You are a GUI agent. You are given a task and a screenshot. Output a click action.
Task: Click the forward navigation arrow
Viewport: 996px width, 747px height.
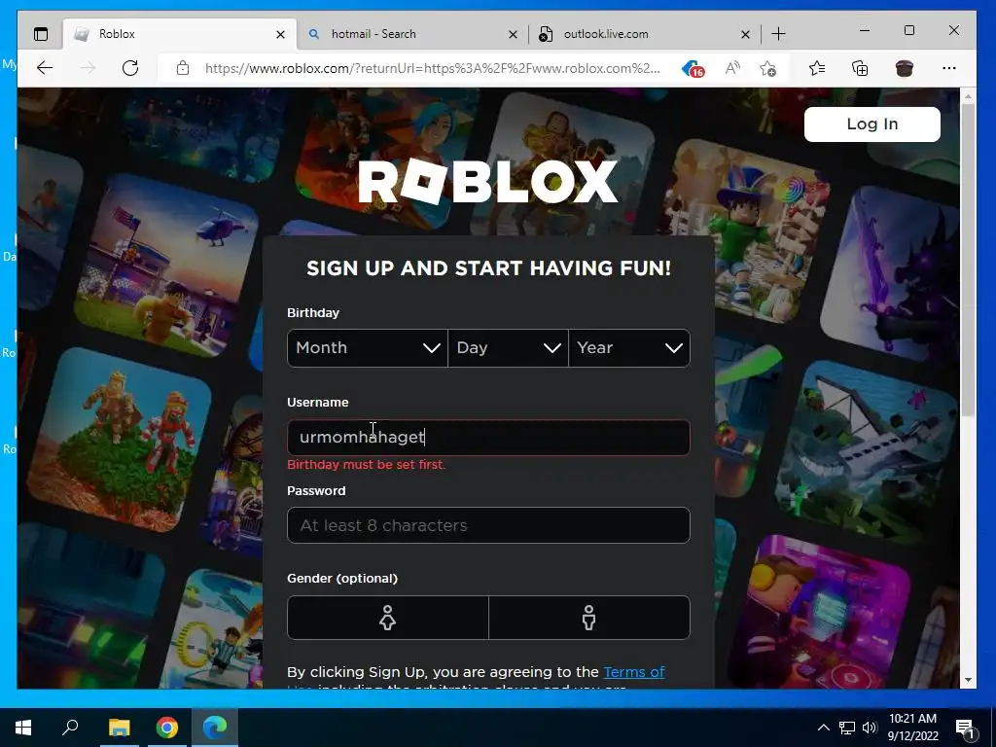(88, 68)
